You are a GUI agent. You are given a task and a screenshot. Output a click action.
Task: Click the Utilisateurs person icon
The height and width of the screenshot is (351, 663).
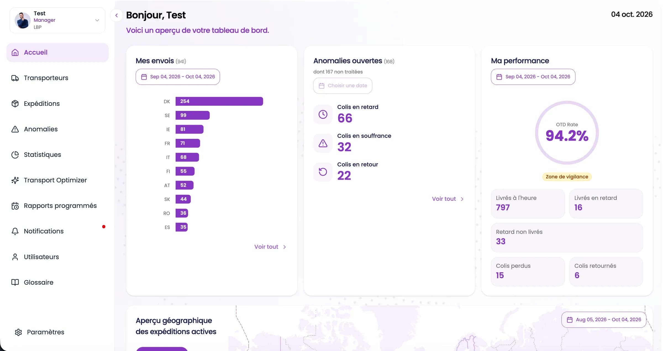pos(15,257)
